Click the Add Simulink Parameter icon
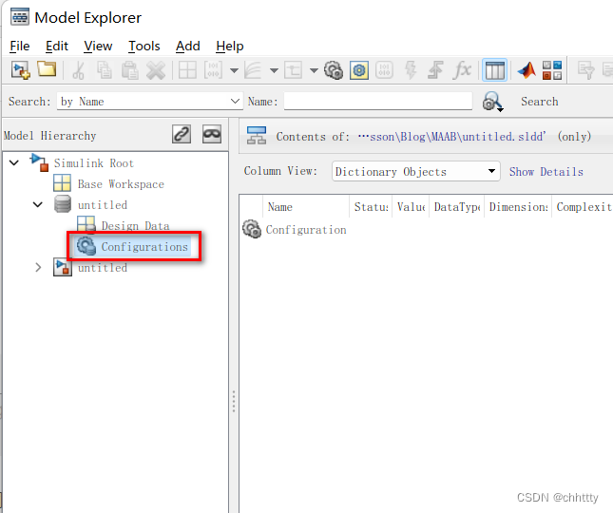This screenshot has height=513, width=613. pos(213,70)
